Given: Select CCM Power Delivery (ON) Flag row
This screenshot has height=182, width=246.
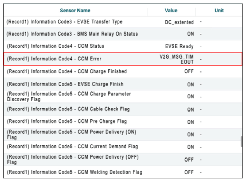Looking at the screenshot, I should (x=123, y=134).
